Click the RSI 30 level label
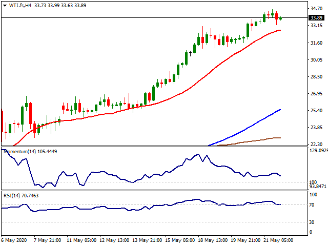Image resolution: width=328 pixels, height=246 pixels. pyautogui.click(x=312, y=222)
